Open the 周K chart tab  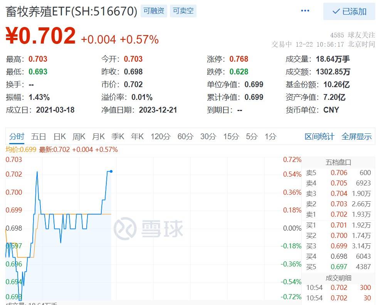click(79, 136)
